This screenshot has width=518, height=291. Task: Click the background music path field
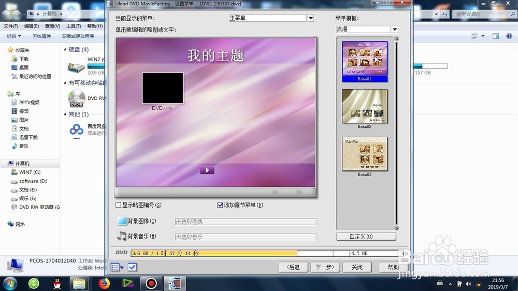point(246,237)
